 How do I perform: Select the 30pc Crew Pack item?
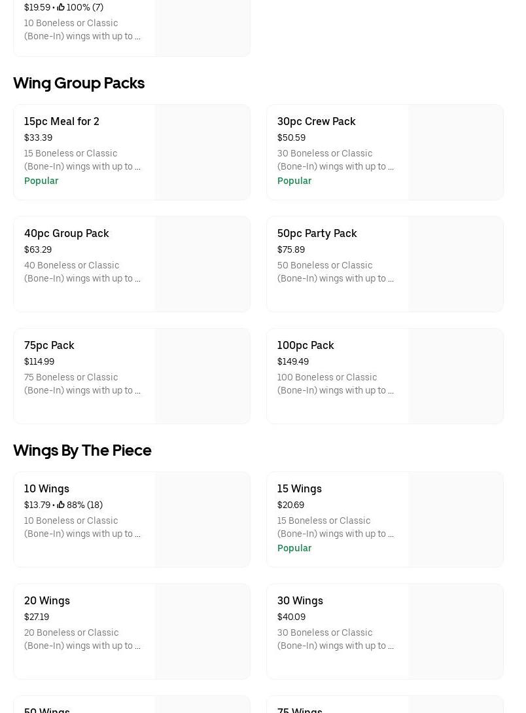click(316, 121)
